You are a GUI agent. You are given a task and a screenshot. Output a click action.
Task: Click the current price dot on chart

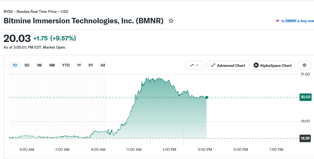(x=206, y=97)
